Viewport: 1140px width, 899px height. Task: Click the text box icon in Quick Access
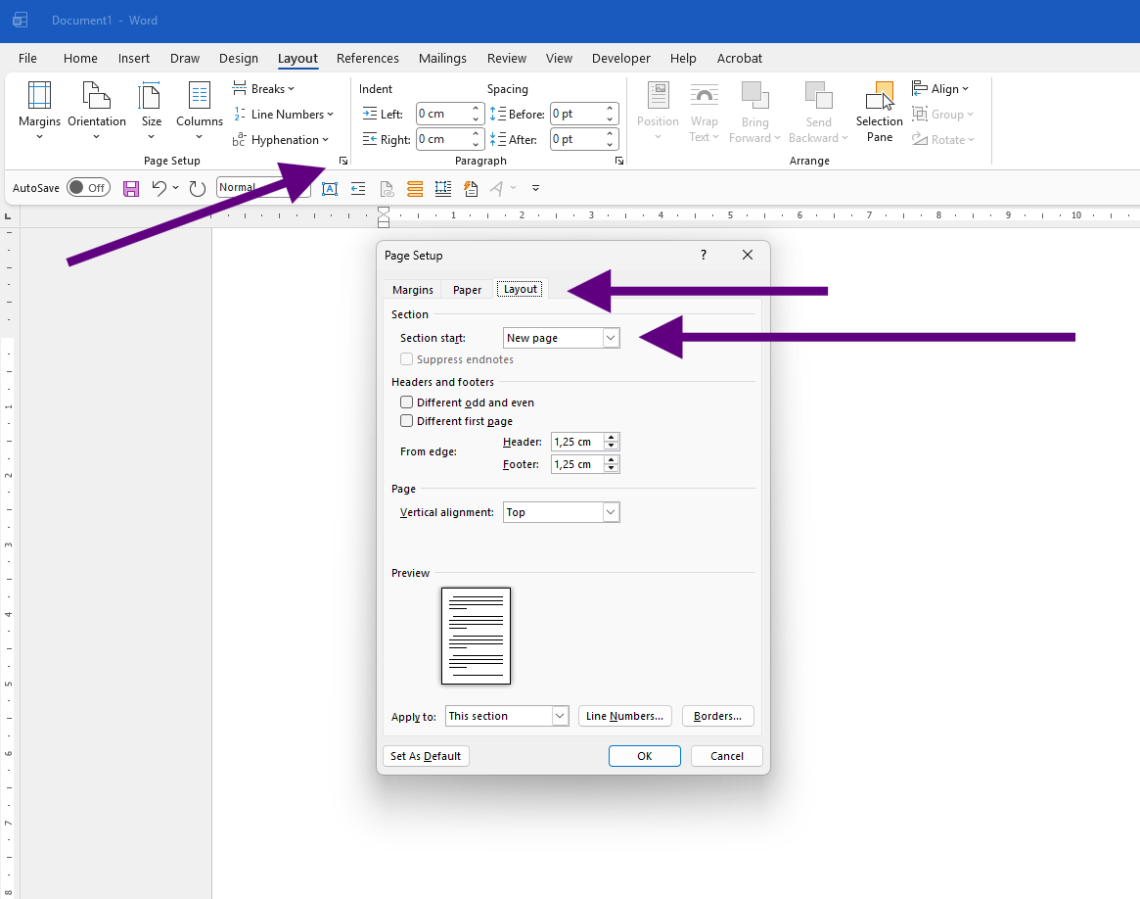click(330, 189)
